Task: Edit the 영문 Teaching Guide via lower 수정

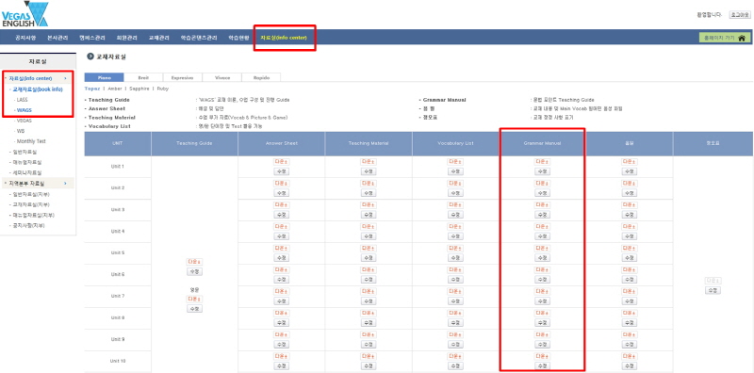Action: click(x=194, y=309)
